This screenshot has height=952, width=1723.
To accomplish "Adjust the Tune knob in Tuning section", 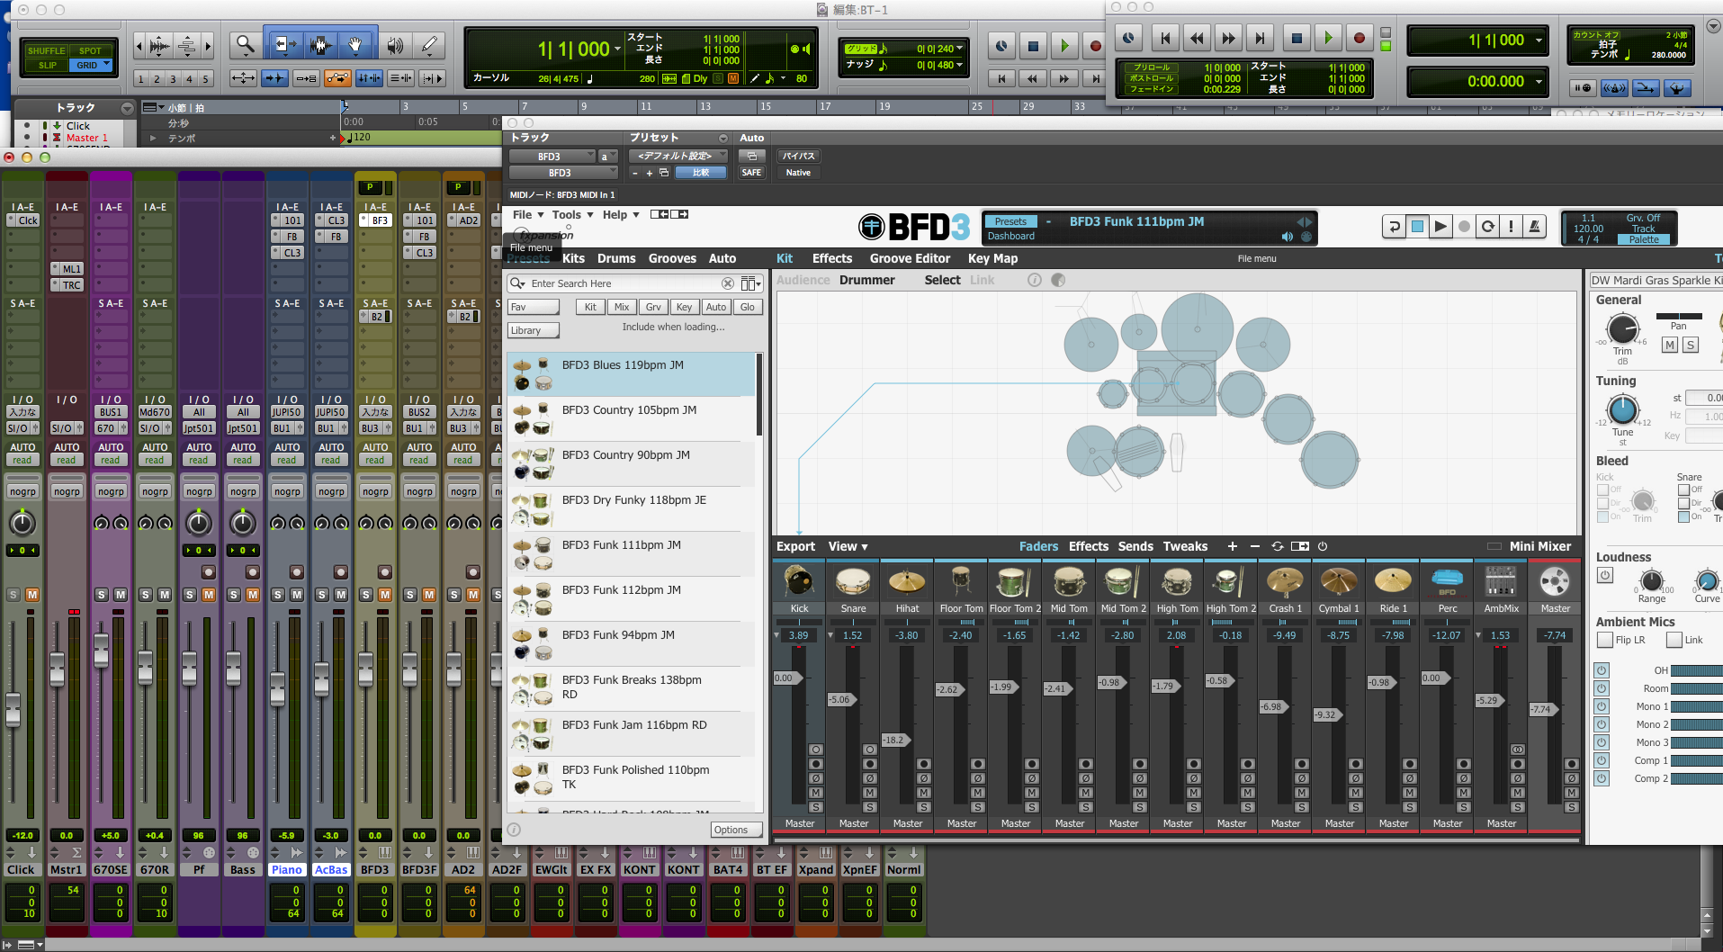I will (x=1622, y=409).
